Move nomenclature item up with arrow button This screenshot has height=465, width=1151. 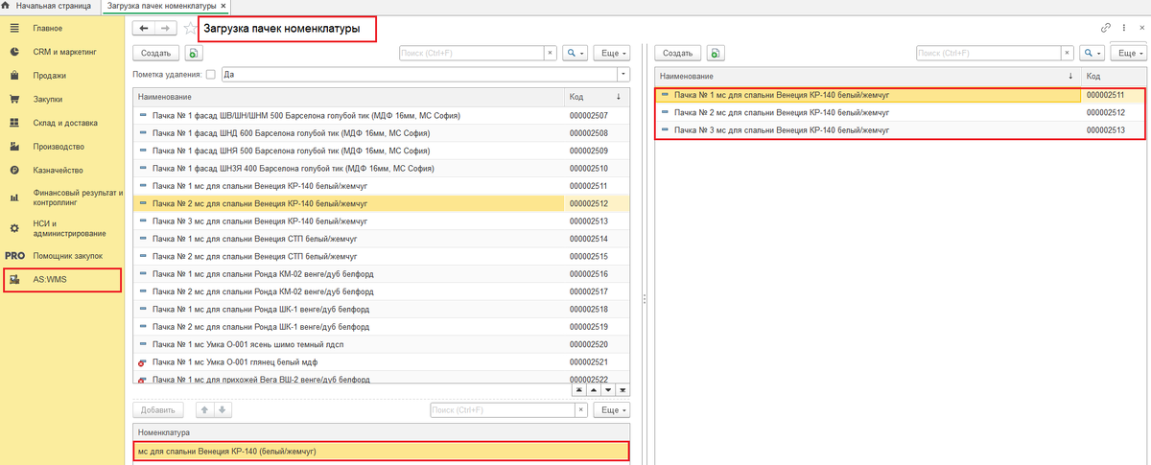203,410
